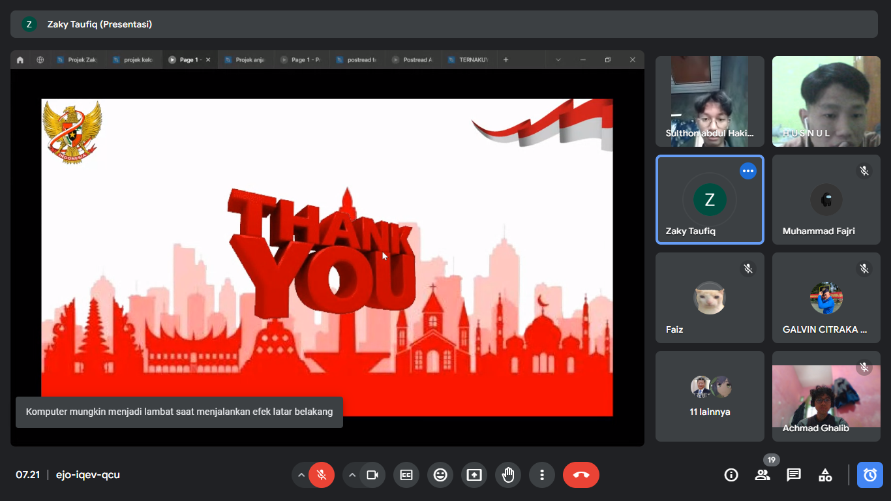The width and height of the screenshot is (891, 501).
Task: Turn on closed captions
Action: coord(406,475)
